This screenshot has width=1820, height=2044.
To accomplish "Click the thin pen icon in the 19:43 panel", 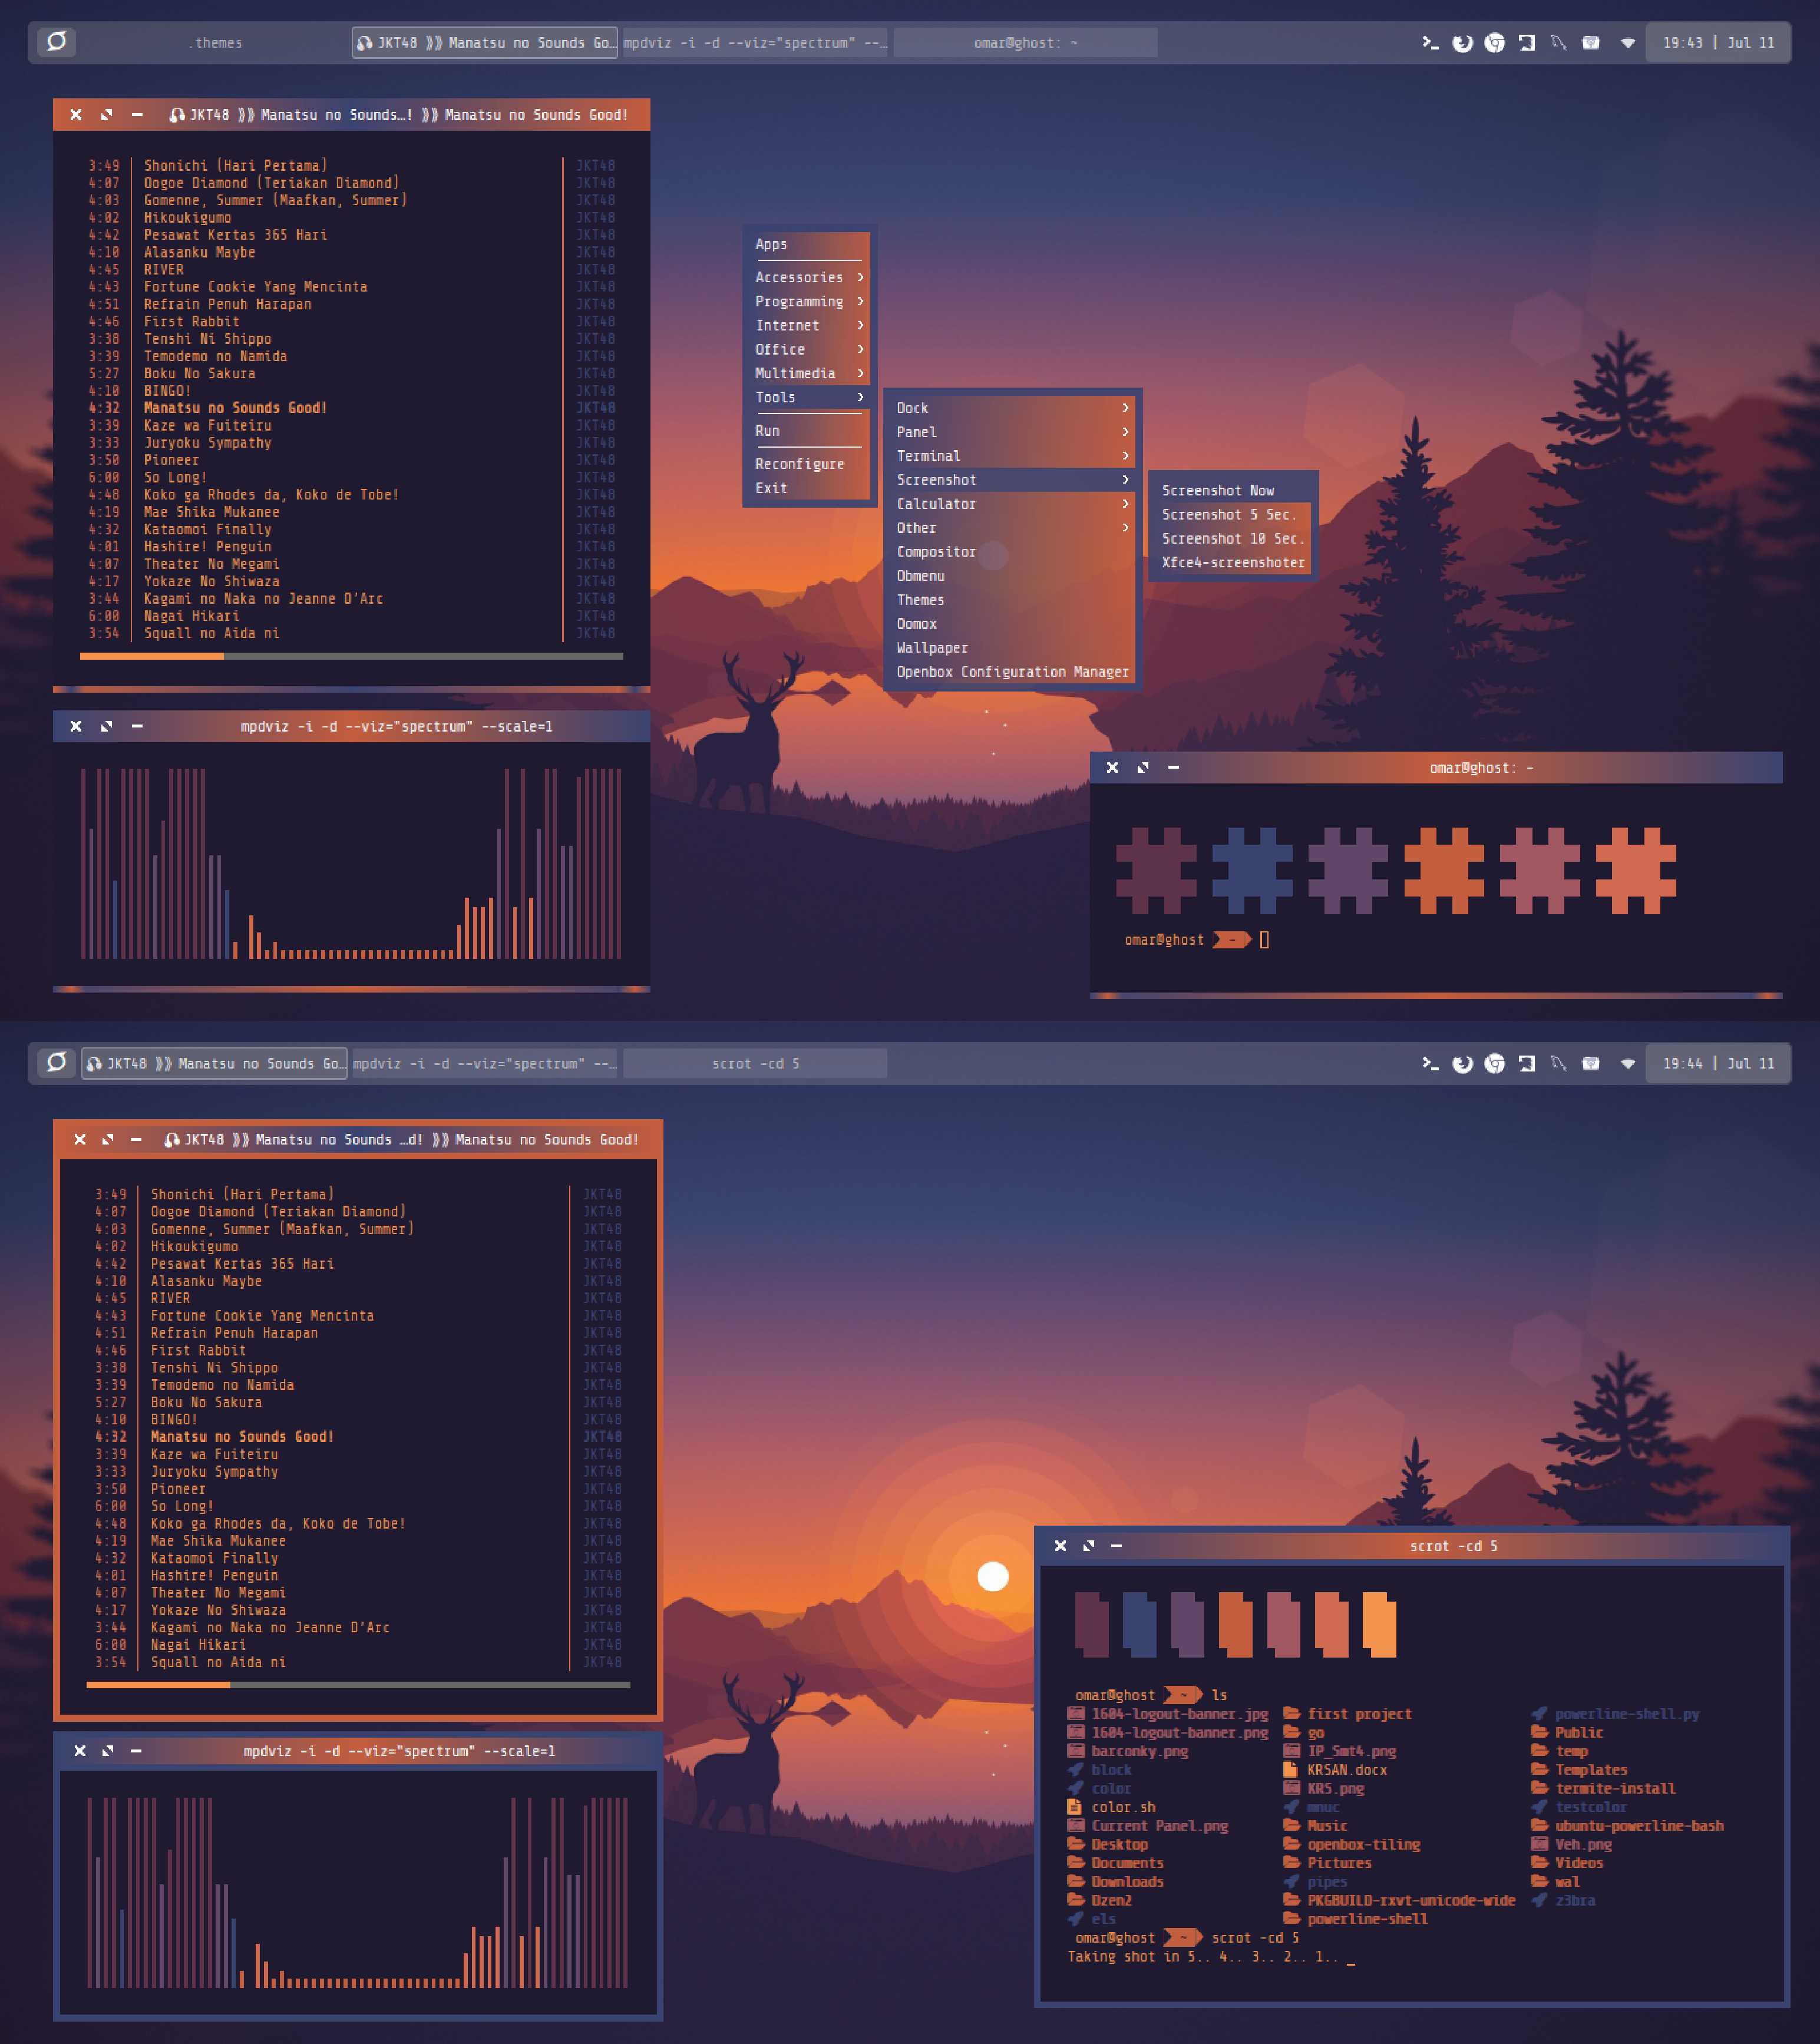I will coord(1558,43).
